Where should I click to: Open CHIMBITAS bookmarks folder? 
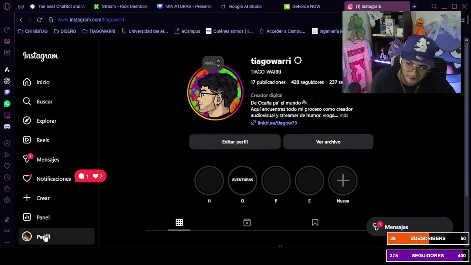[33, 31]
